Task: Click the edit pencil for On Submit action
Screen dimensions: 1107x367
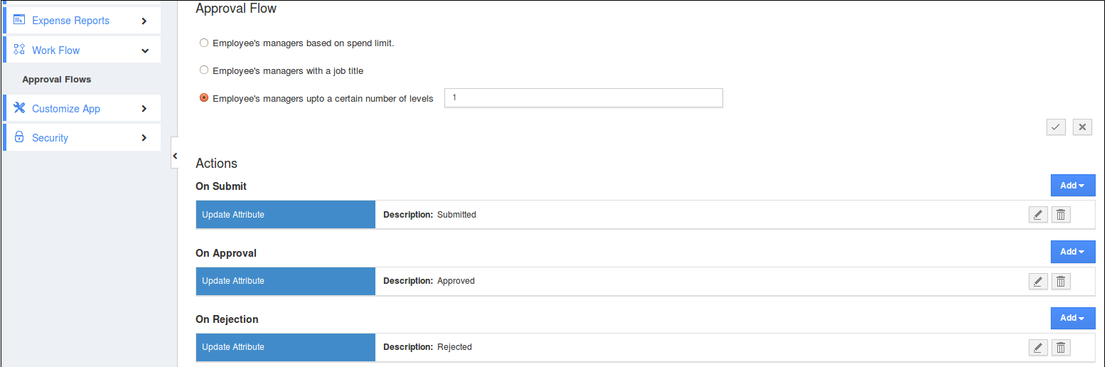Action: point(1038,215)
